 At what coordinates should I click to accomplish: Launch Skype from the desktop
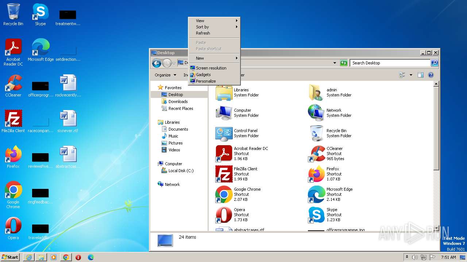[40, 15]
